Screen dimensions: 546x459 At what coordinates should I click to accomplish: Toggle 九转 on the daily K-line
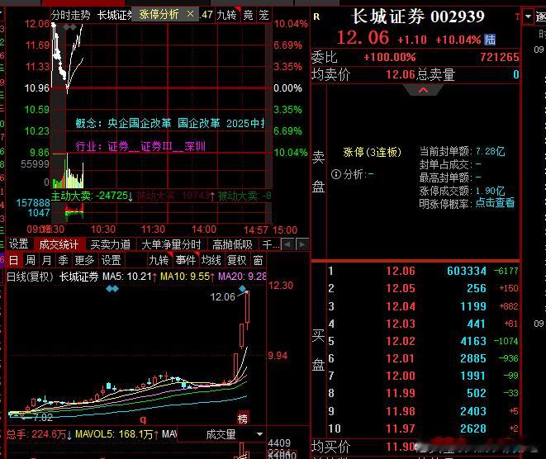[159, 260]
